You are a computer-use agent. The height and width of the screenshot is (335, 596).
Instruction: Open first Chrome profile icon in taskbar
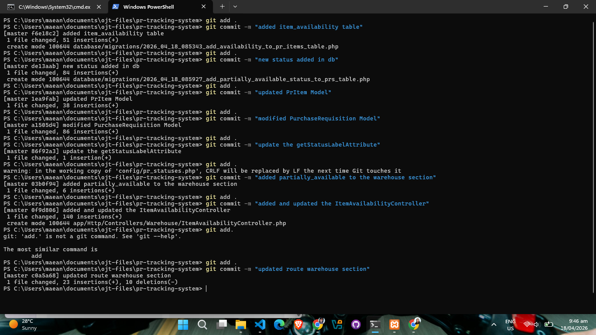click(x=318, y=324)
